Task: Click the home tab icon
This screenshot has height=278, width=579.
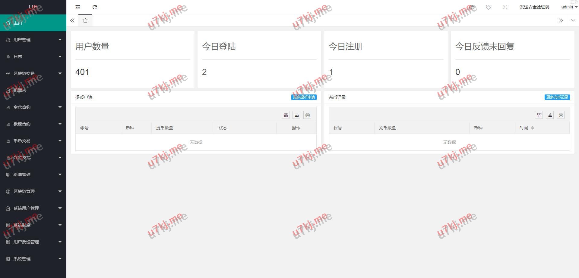Action: click(85, 20)
